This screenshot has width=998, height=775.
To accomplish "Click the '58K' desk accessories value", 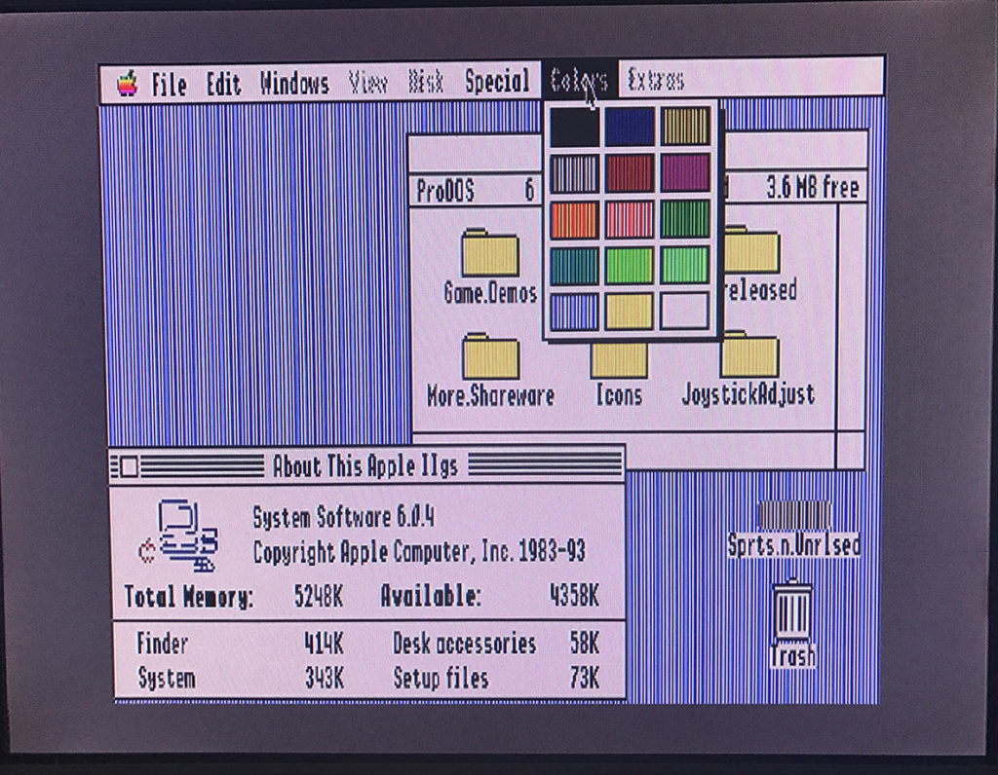I will click(x=585, y=643).
